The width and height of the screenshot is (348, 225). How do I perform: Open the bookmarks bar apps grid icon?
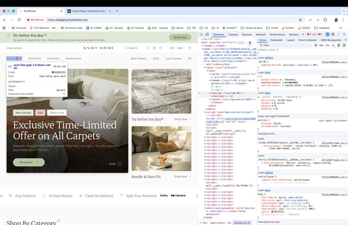[x=4, y=28]
